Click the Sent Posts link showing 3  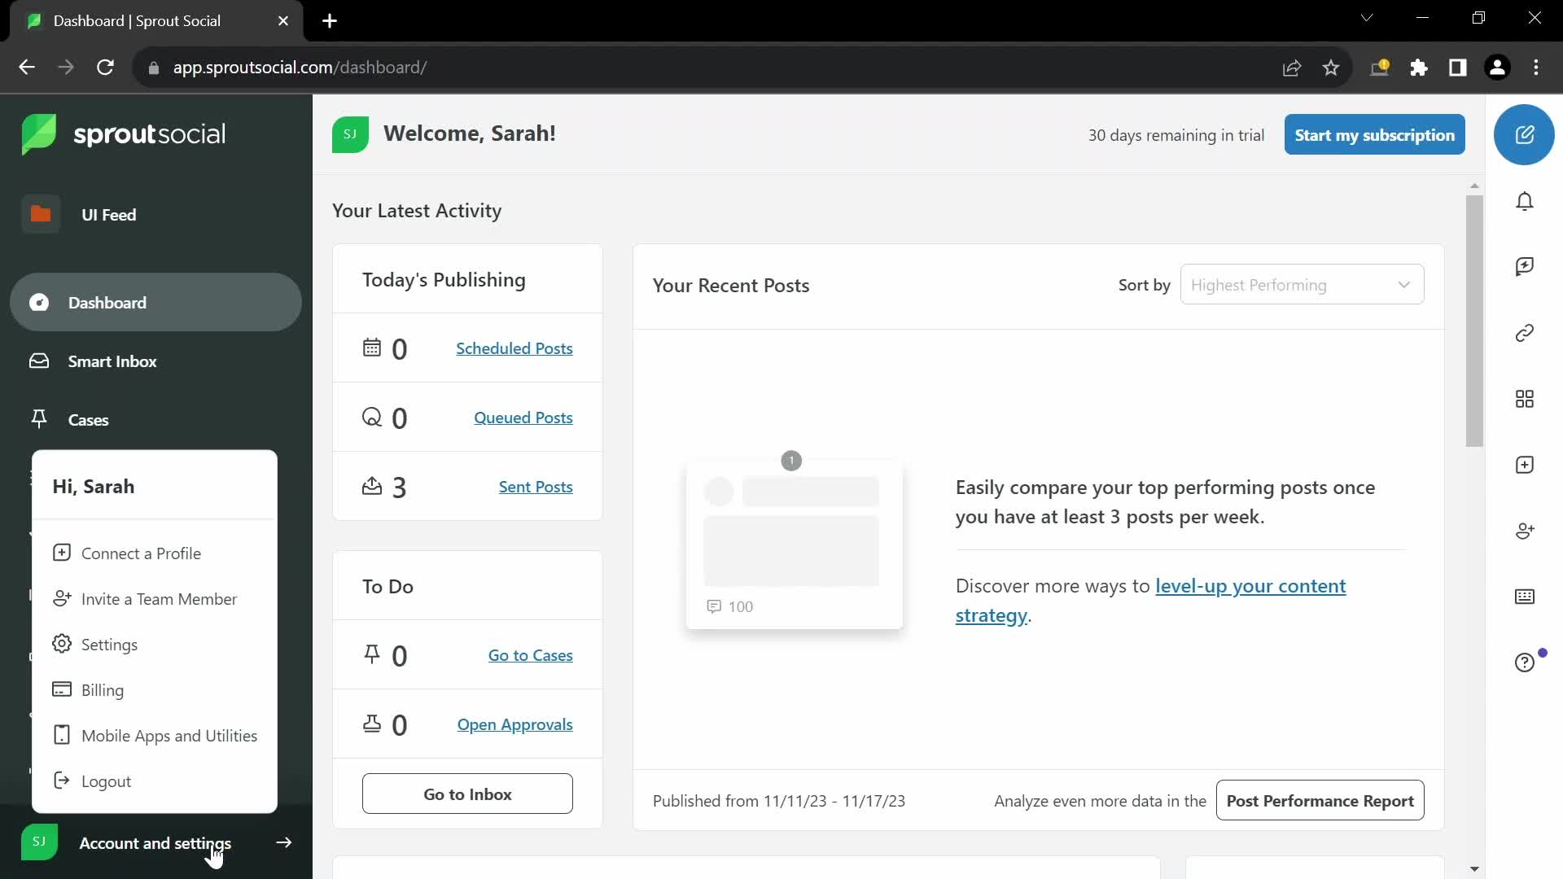point(536,486)
